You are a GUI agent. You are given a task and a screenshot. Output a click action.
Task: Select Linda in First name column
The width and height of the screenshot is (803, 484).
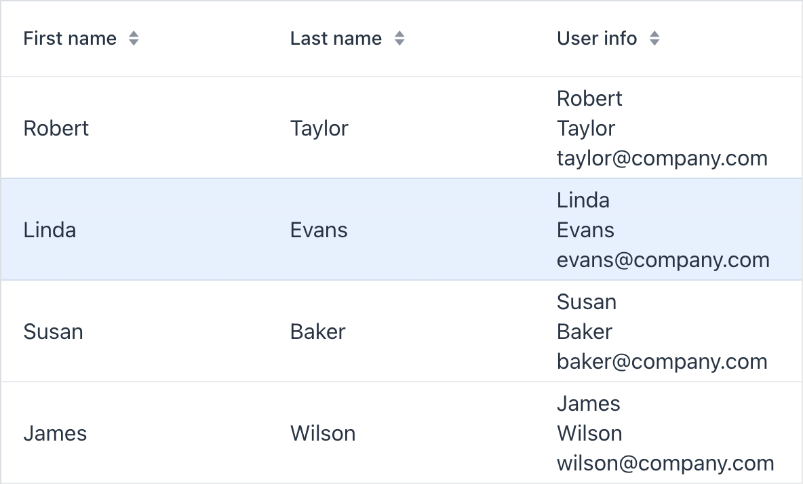tap(50, 230)
